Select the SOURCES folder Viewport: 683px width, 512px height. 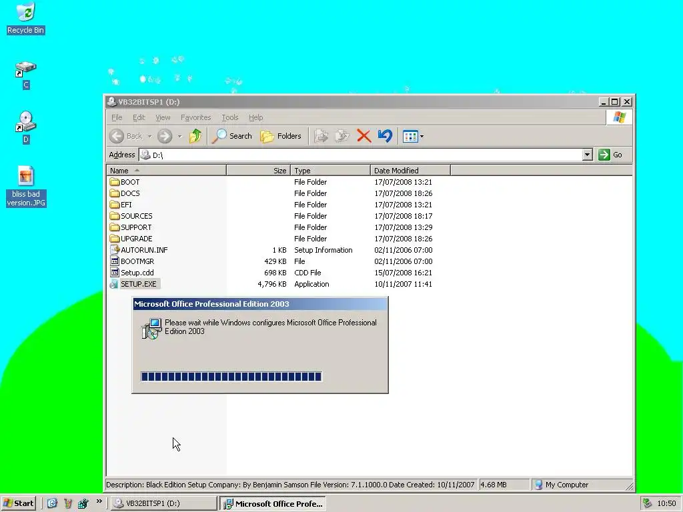(x=131, y=216)
